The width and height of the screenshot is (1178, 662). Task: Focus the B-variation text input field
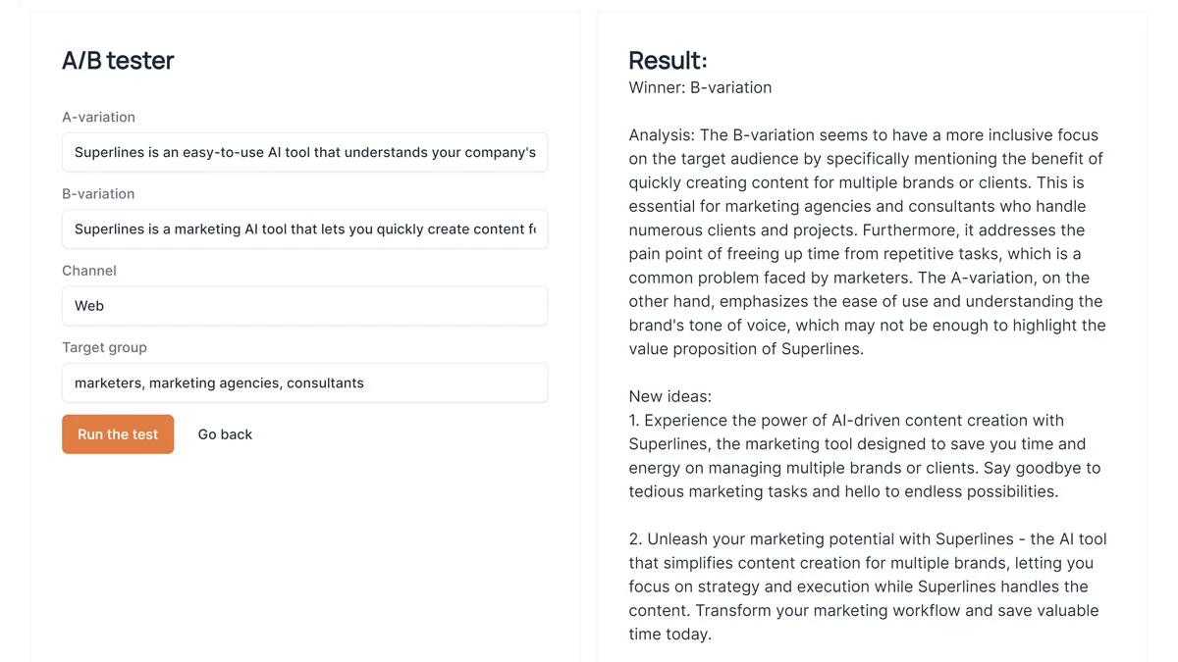click(304, 229)
